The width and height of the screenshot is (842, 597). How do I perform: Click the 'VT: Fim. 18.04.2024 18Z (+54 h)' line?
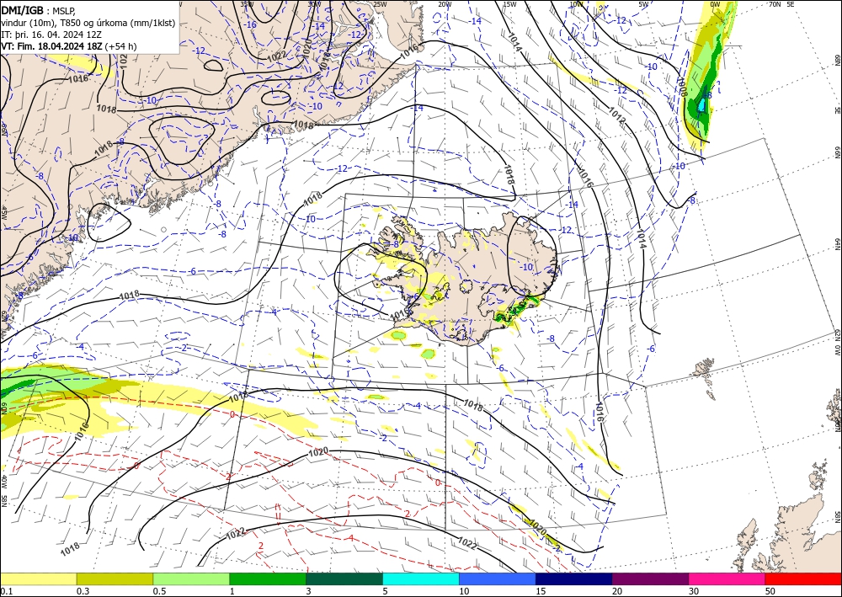(x=69, y=46)
